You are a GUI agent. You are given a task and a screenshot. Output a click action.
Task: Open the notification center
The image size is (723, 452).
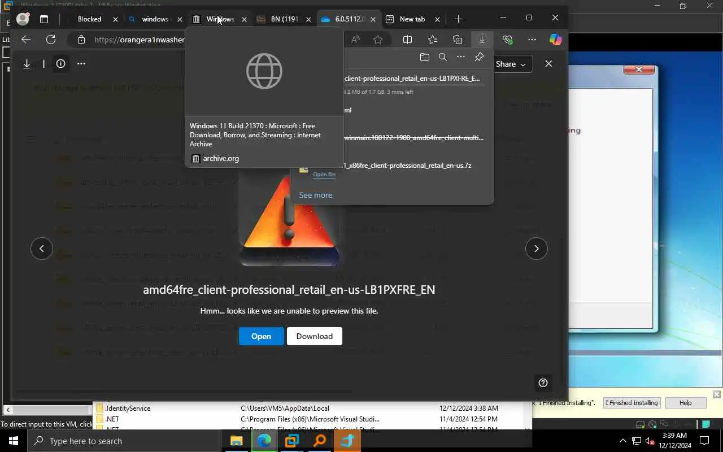(705, 441)
